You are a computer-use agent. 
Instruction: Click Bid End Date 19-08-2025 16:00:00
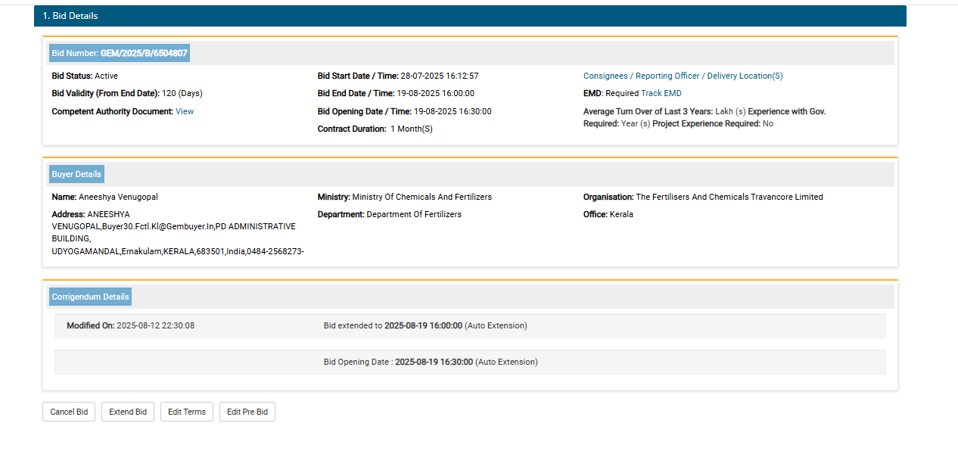point(396,93)
